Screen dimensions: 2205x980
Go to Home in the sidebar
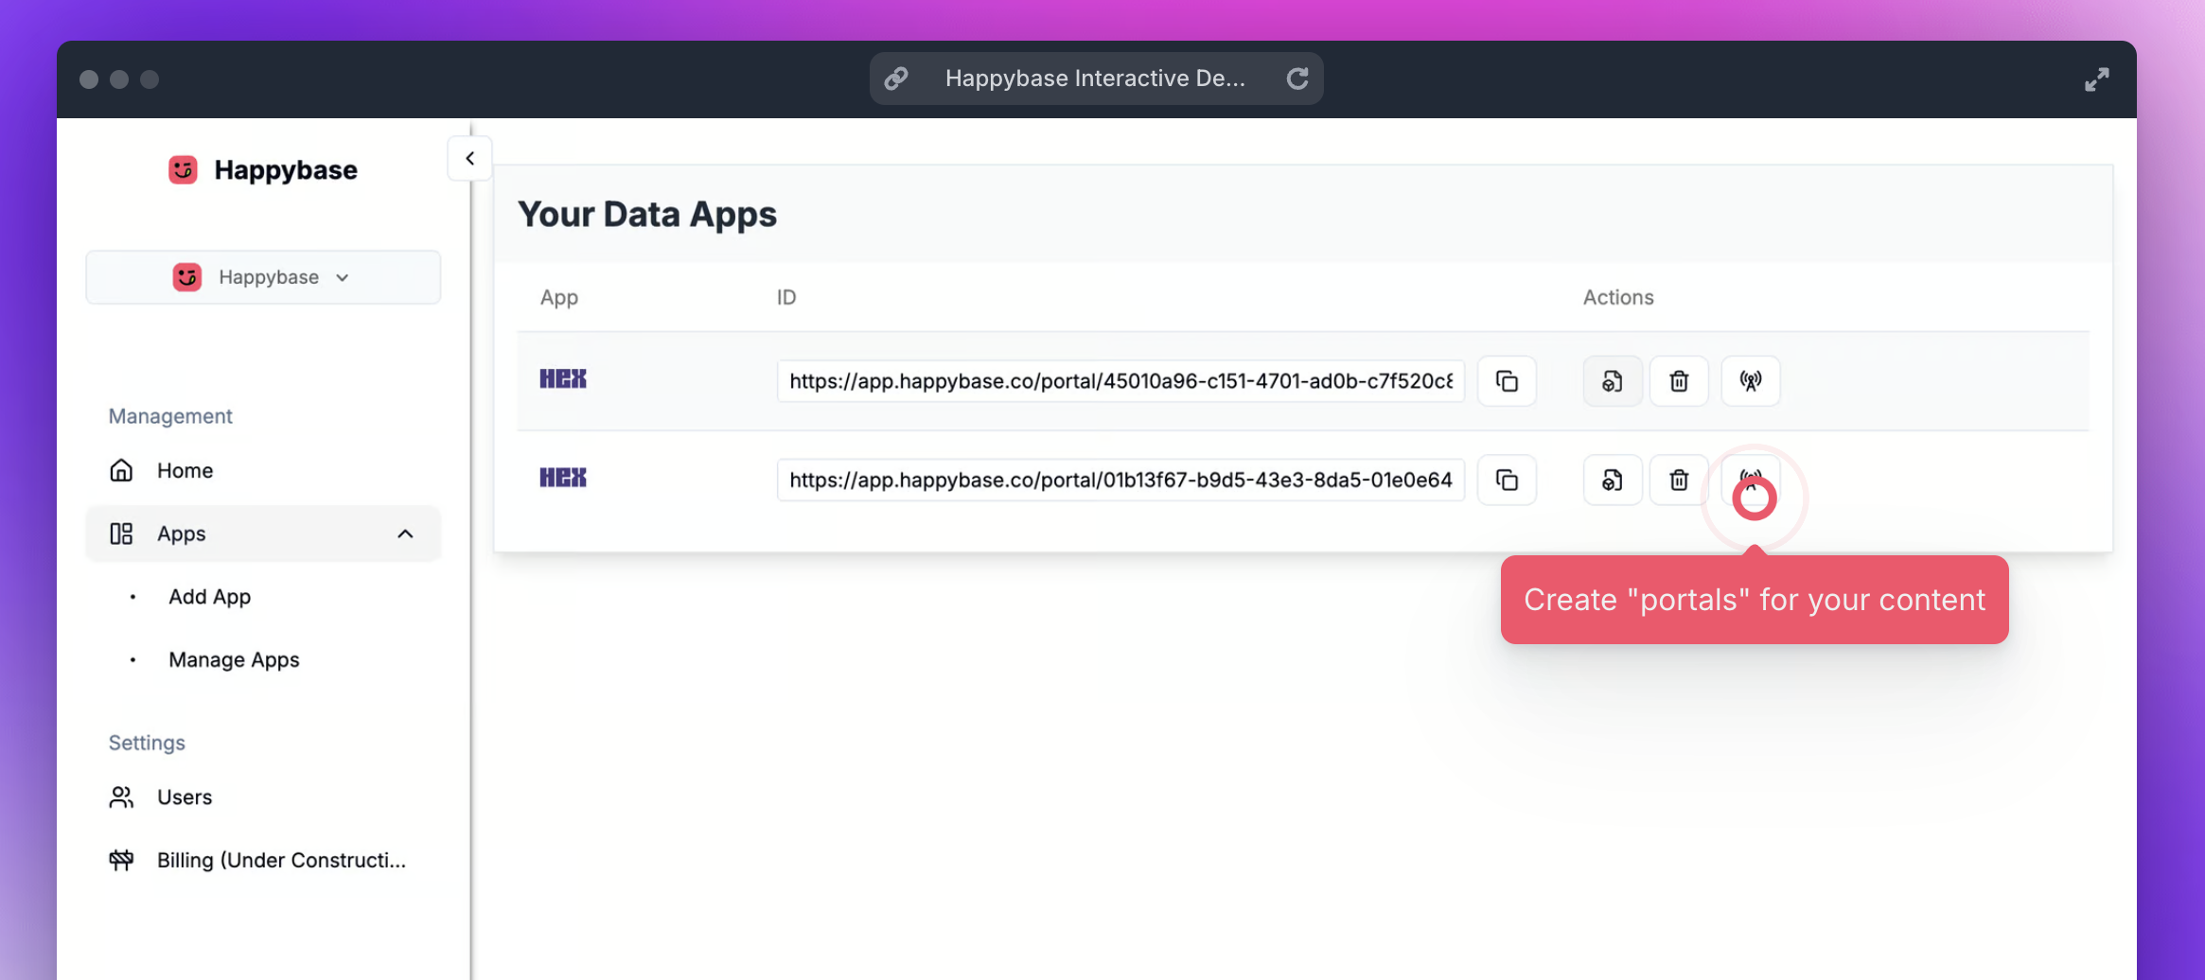coord(185,470)
